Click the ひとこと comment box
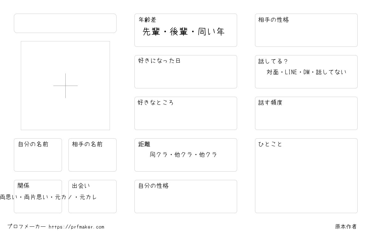 [306, 176]
